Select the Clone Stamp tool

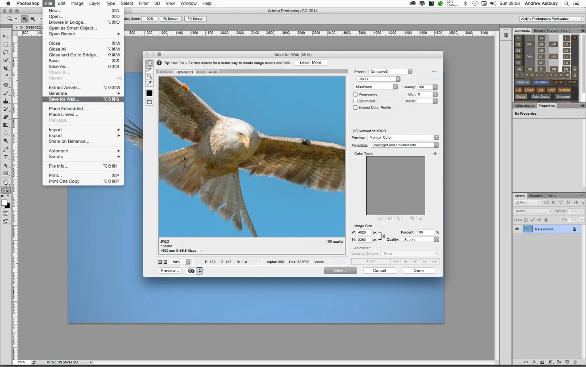[6, 101]
